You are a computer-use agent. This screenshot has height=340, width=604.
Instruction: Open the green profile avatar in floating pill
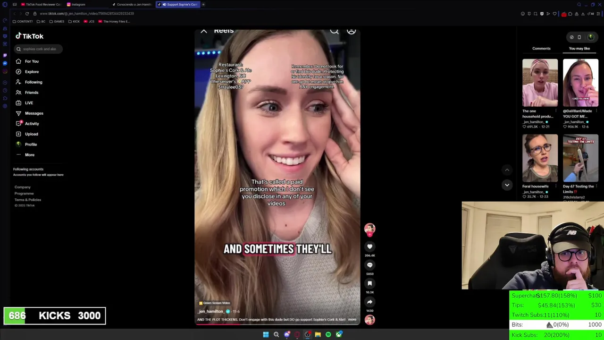click(590, 37)
